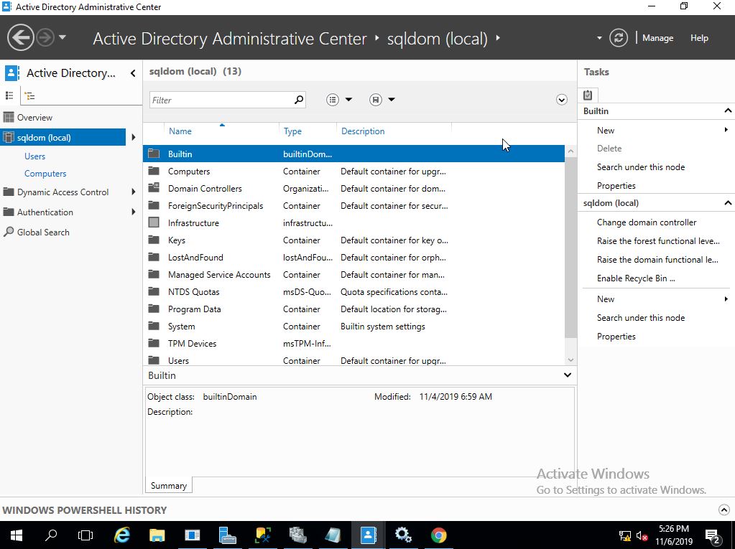Expand the Authentication node arrow
Screen dimensions: 735x549
tap(134, 212)
